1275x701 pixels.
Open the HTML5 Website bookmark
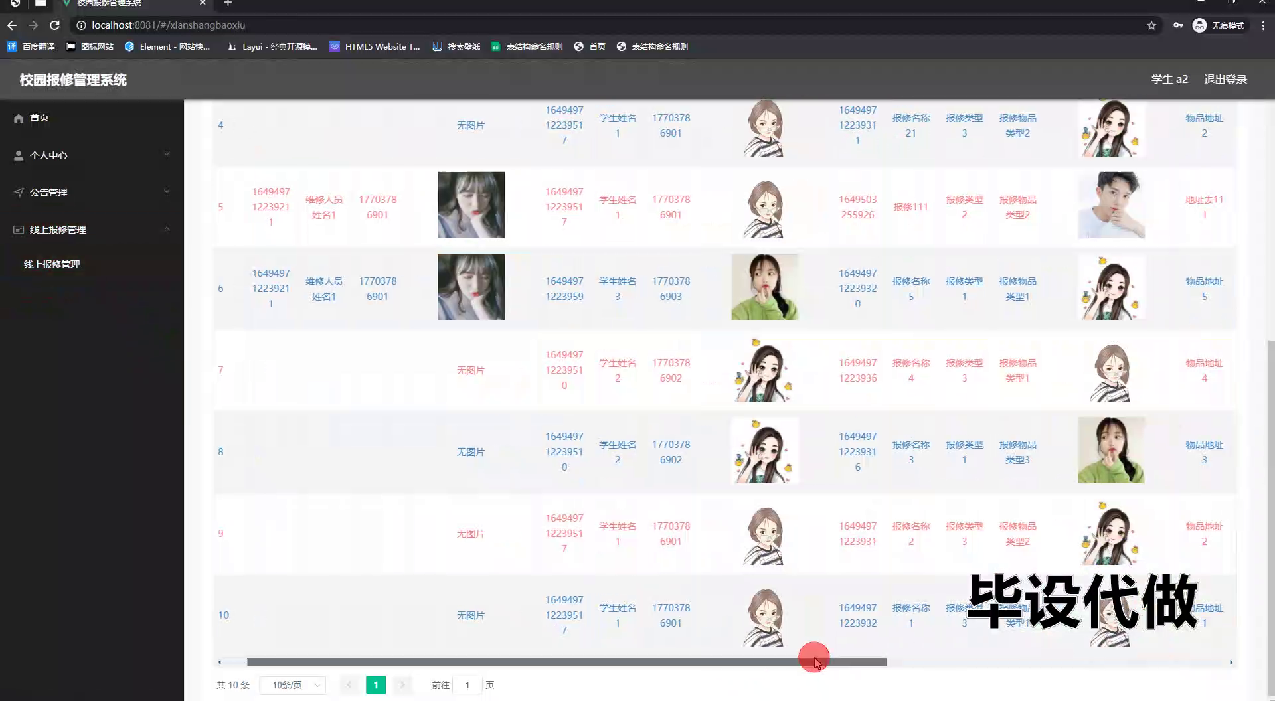pos(375,46)
